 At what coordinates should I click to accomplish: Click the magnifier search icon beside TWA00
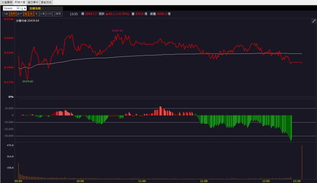(22, 8)
